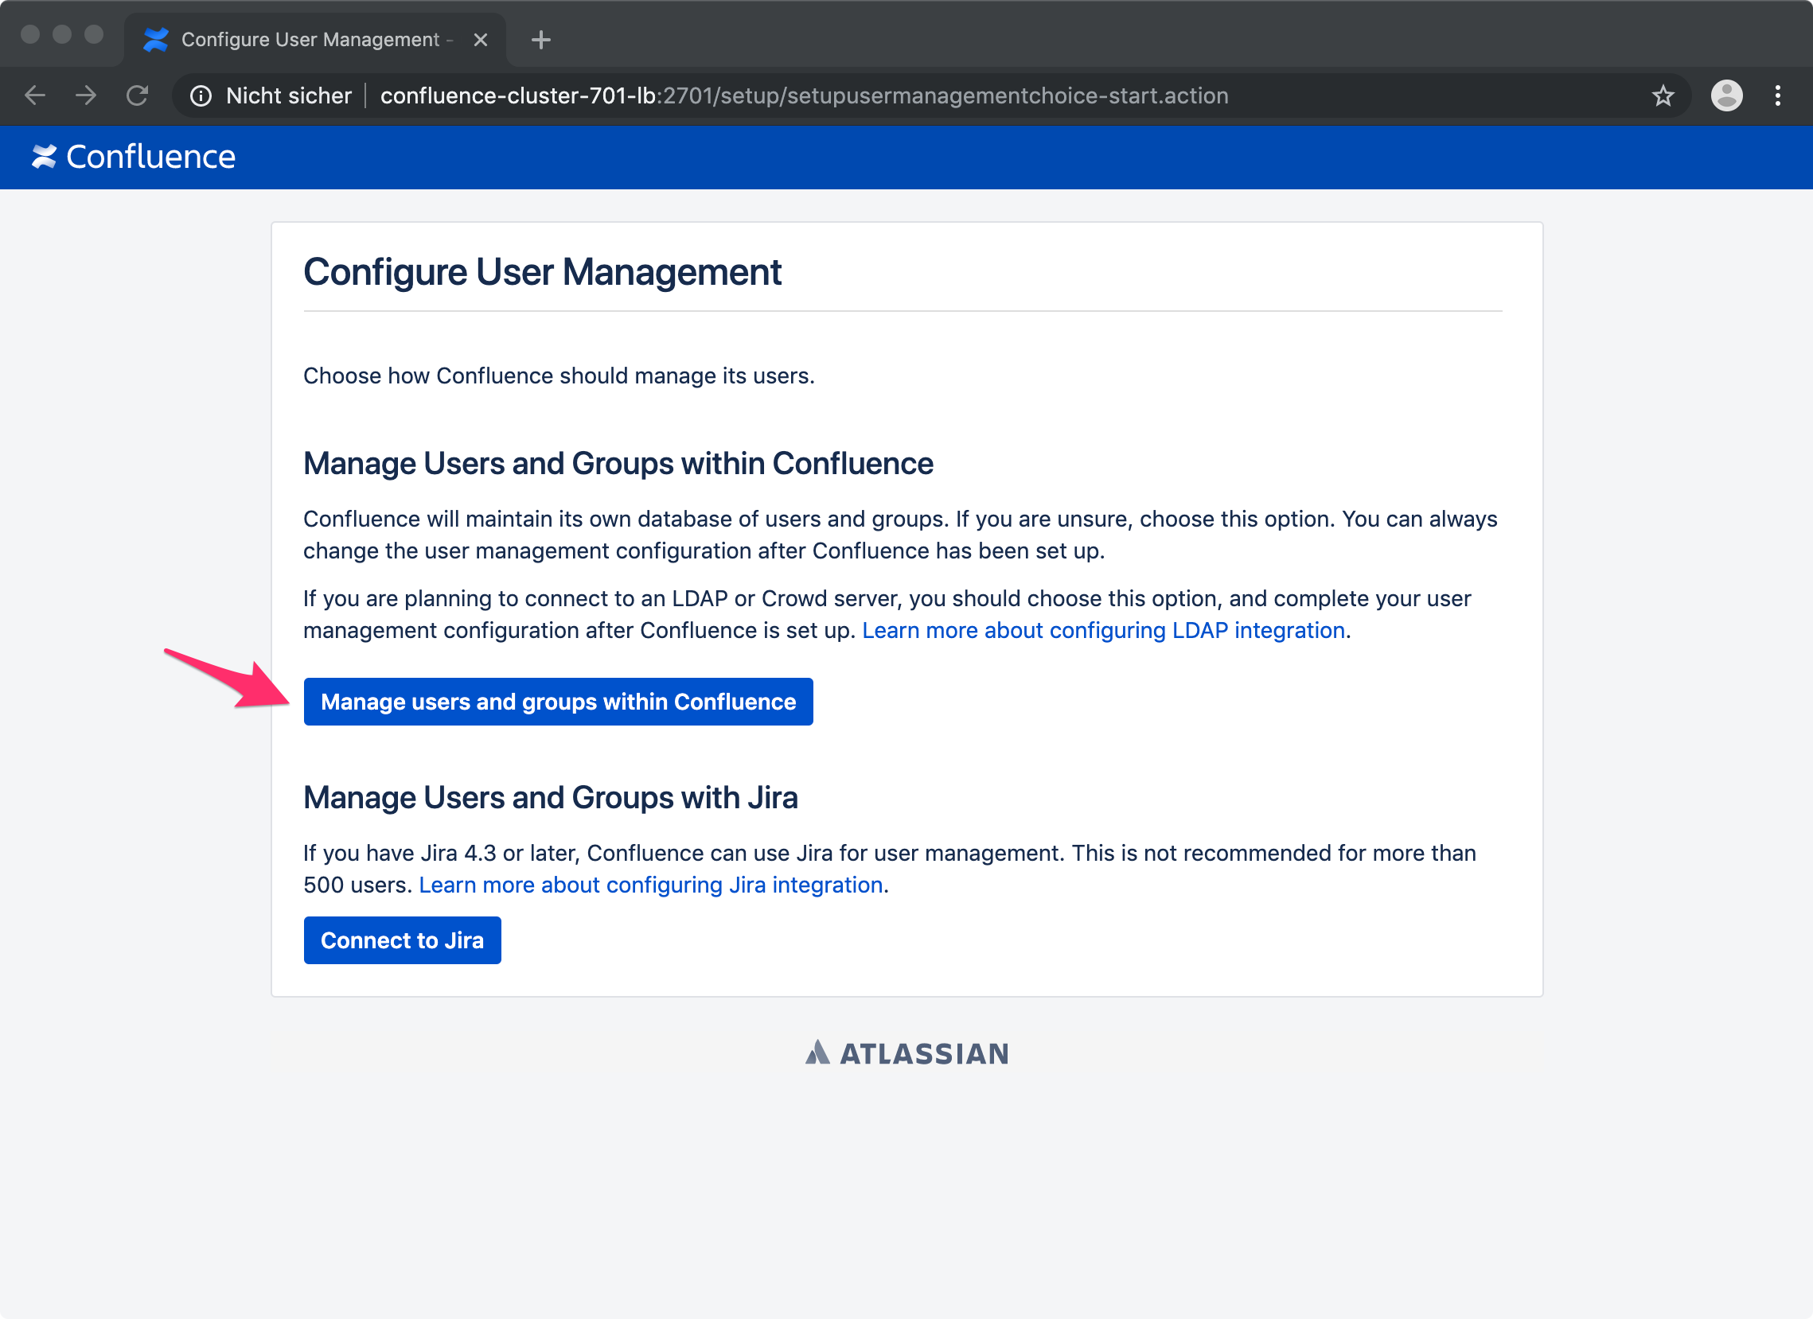Click 'Manage users and groups within Confluence' button
The height and width of the screenshot is (1319, 1813).
pos(558,702)
